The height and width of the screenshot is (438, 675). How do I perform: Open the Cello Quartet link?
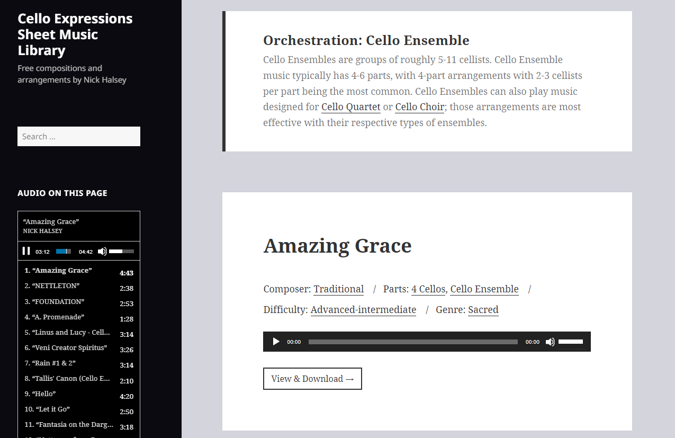click(x=350, y=107)
